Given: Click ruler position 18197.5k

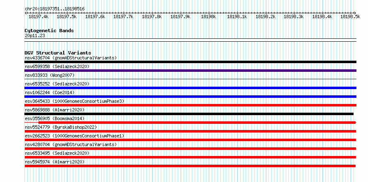Looking at the screenshot, I should 67,17.
